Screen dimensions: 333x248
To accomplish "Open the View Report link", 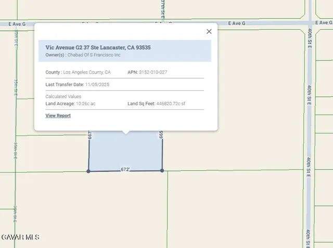I will (58, 116).
